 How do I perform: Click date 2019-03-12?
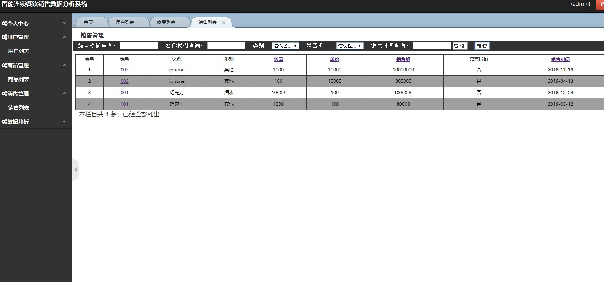coord(560,104)
